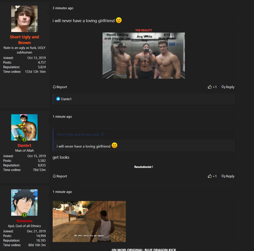Give a +1 like to Dante1's reply
This screenshot has width=254, height=251.
[212, 176]
